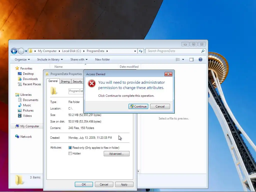
Task: Sort by the Name column header
Action: coord(58,66)
